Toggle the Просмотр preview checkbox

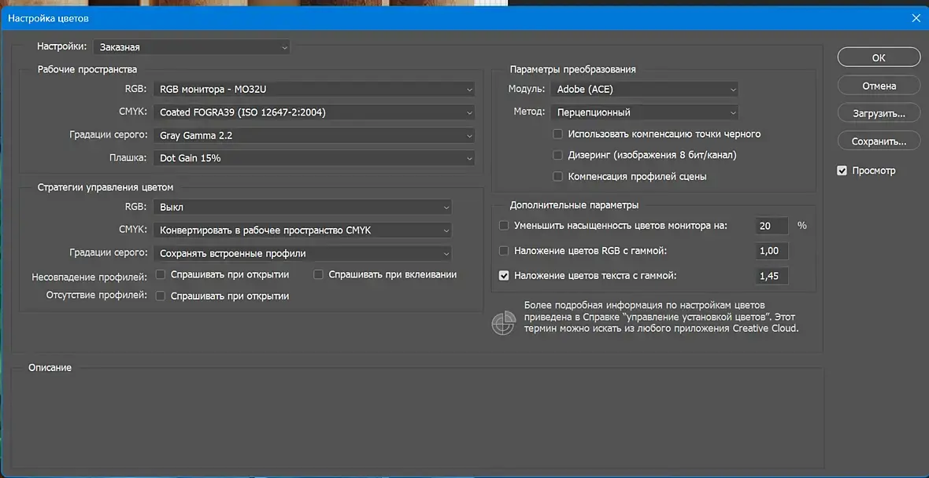tap(842, 171)
